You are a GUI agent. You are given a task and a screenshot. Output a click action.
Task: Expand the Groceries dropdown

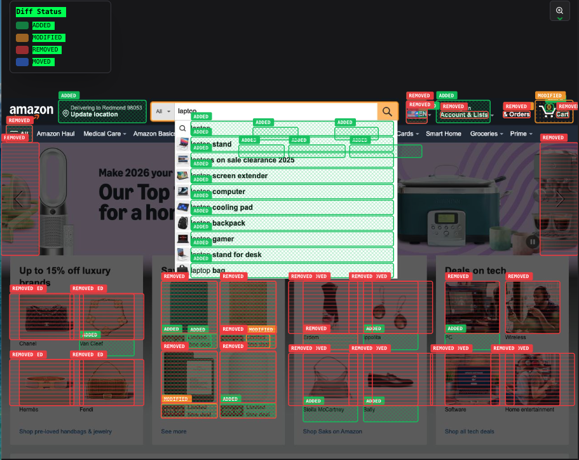(x=486, y=134)
